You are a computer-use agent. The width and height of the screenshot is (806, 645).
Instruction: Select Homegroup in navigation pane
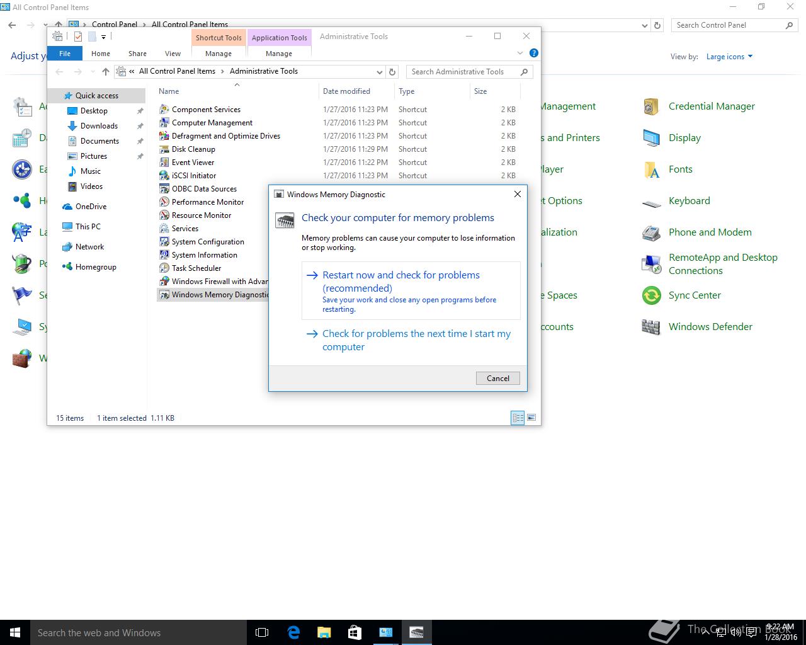[x=96, y=267]
